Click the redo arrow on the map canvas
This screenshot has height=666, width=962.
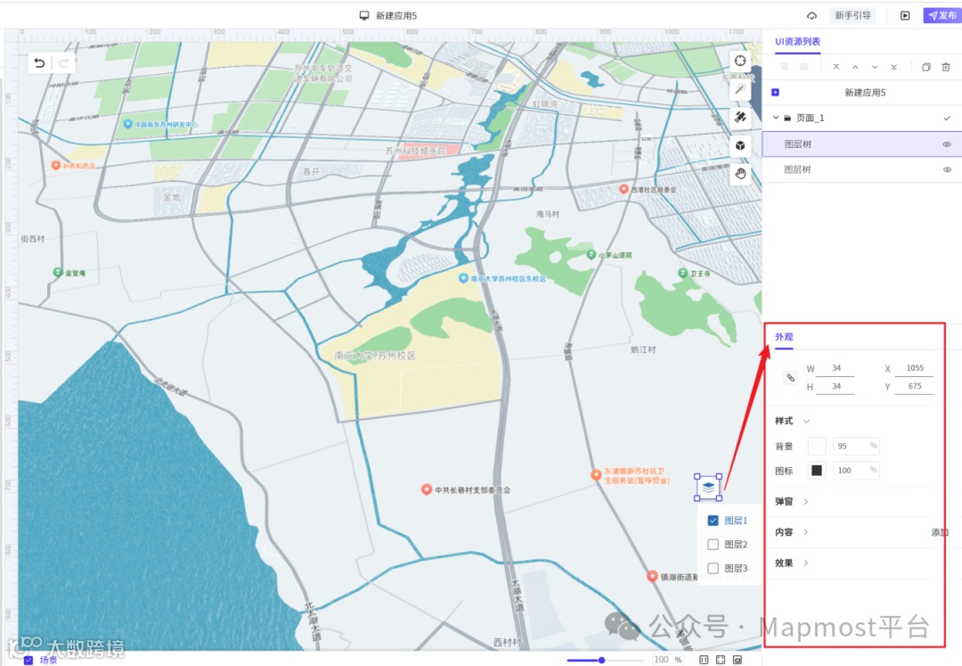[63, 62]
